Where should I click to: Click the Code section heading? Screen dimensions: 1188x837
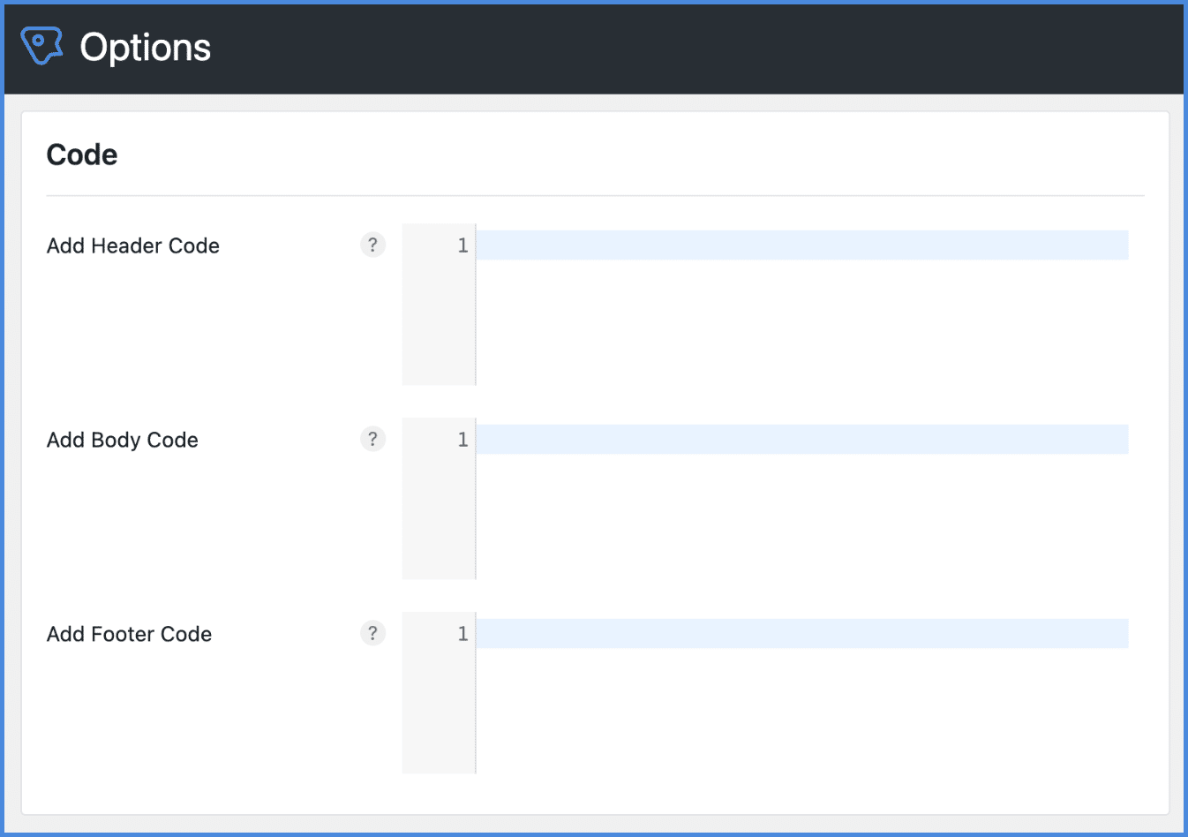click(81, 155)
